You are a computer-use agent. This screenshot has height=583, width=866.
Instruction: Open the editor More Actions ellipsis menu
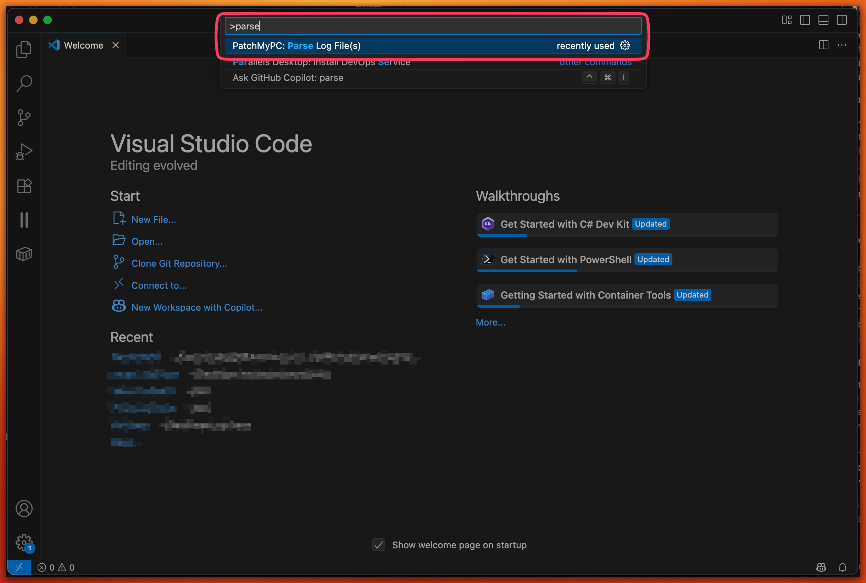(842, 45)
